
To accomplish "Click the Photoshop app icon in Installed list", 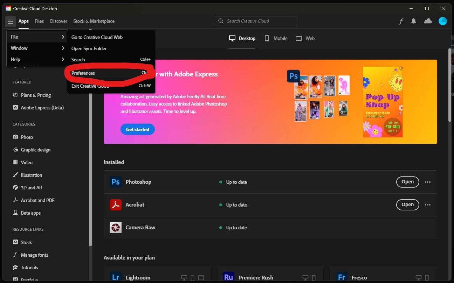I will 116,182.
